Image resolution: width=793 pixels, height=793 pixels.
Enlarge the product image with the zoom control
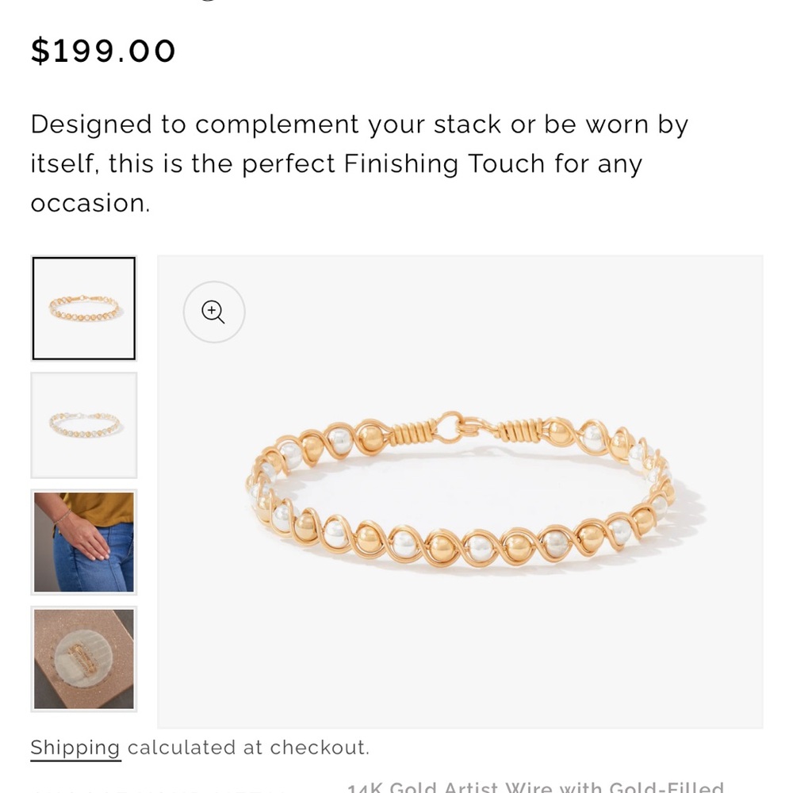(x=213, y=312)
